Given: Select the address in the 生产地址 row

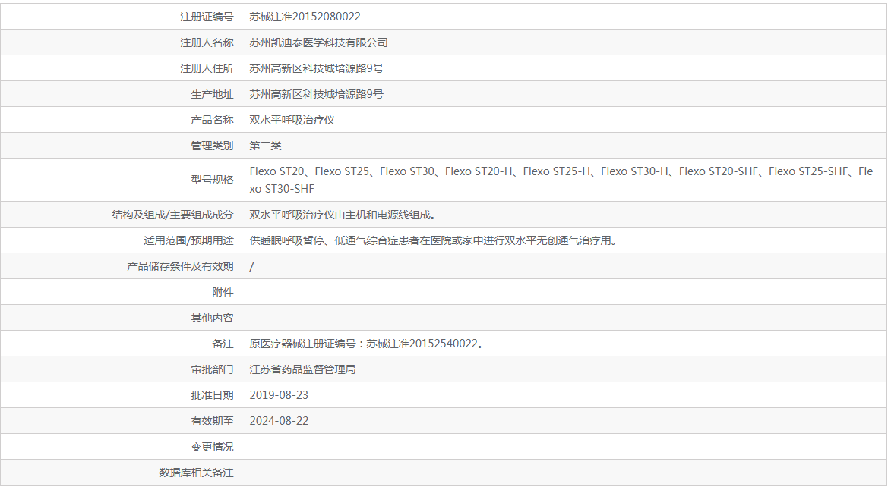Looking at the screenshot, I should (x=316, y=94).
